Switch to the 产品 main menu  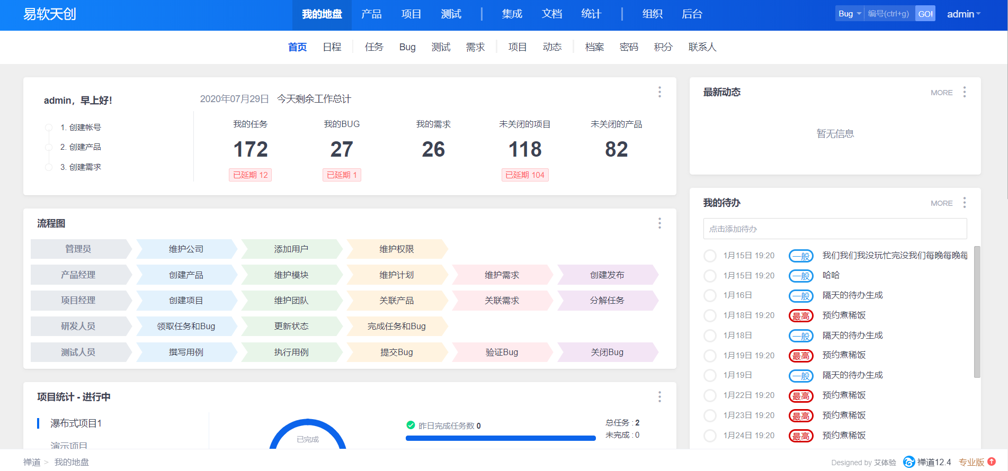click(x=371, y=14)
